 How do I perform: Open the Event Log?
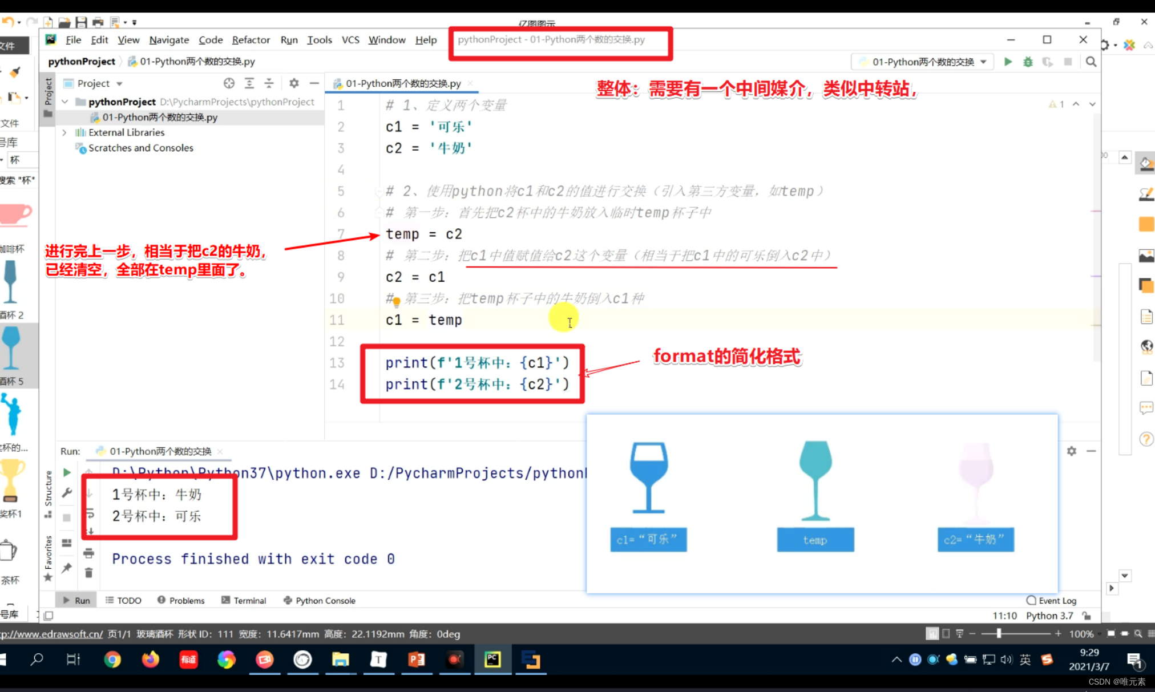point(1051,600)
